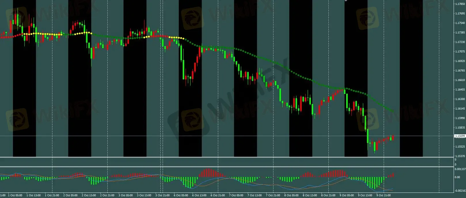The height and width of the screenshot is (198, 466).
Task: Click the lowest candle wick at chart bottom
Action: (374, 152)
